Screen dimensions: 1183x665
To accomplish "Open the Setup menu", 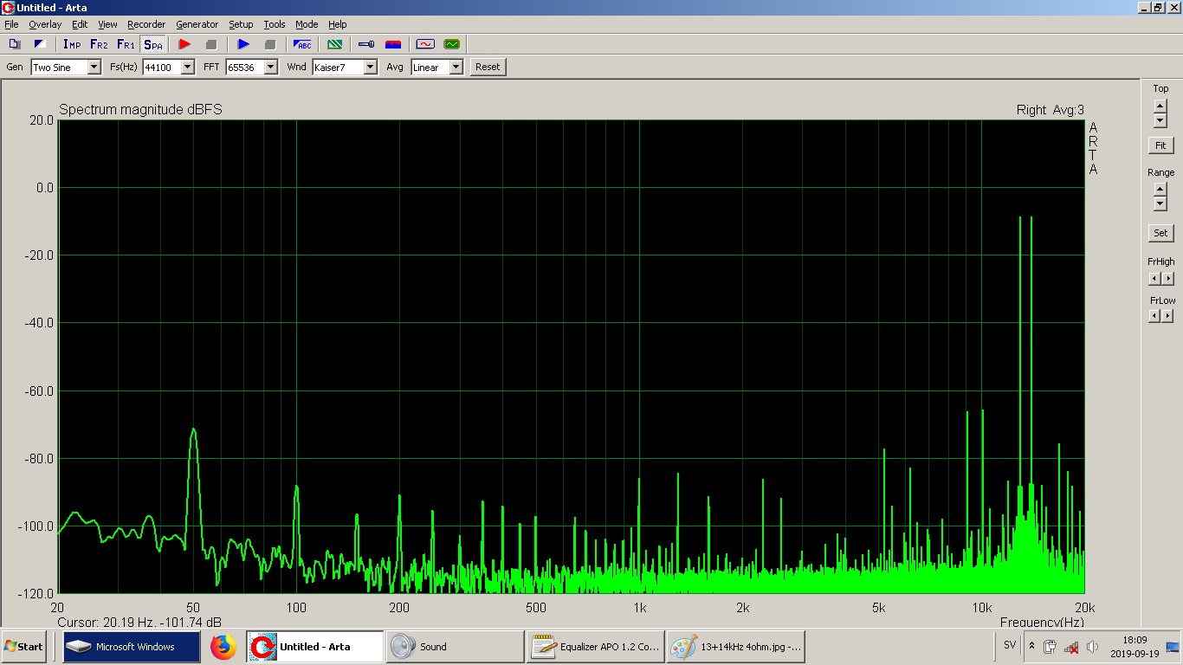I will tap(241, 24).
